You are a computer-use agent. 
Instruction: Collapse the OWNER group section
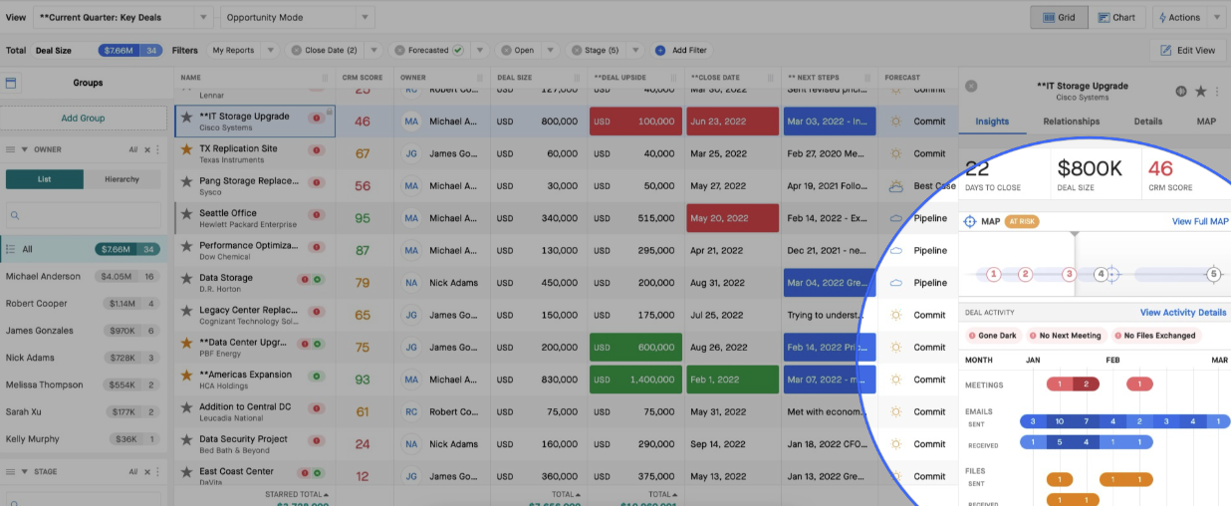click(x=24, y=150)
